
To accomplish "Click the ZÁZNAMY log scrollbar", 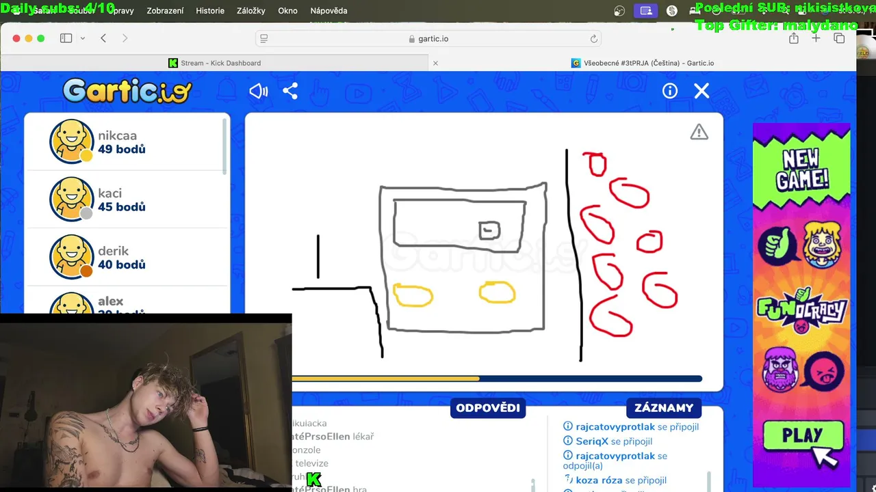I will coord(709,481).
